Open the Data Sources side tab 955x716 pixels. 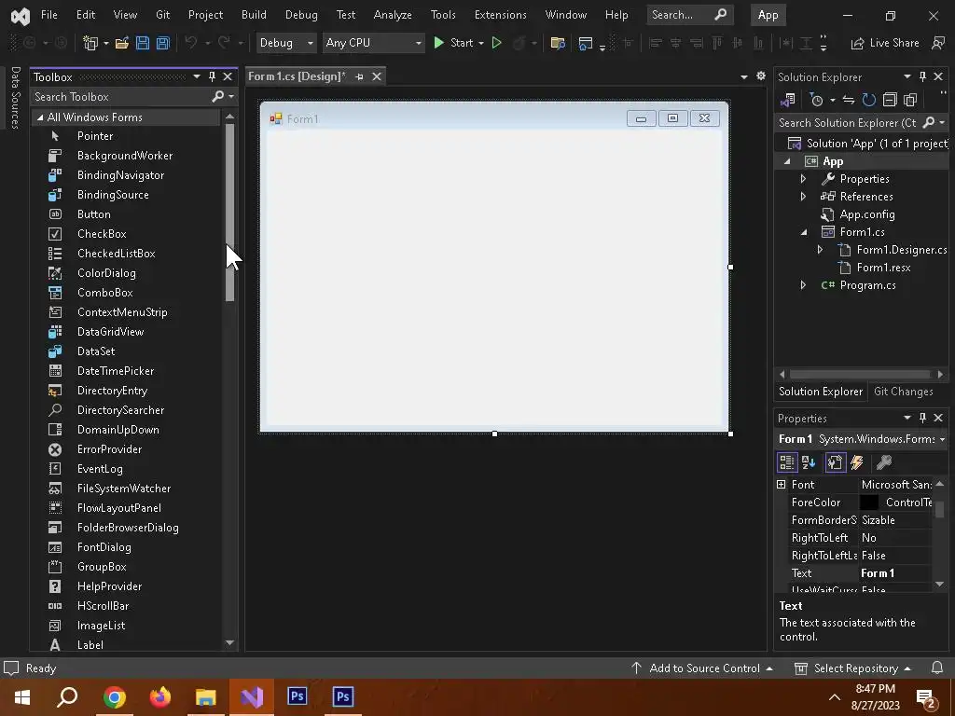click(16, 97)
